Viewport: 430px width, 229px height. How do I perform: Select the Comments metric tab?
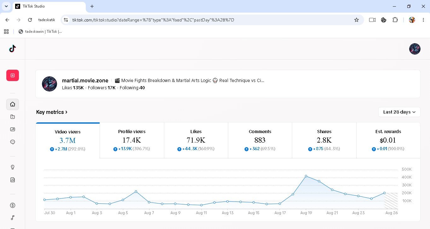(x=260, y=140)
